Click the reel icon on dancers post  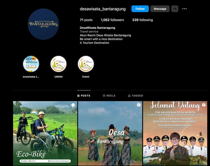139,105
